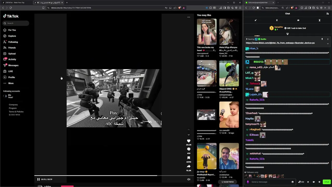
Task: Zoom icon in Kick window address bar
Action: click(283, 8)
